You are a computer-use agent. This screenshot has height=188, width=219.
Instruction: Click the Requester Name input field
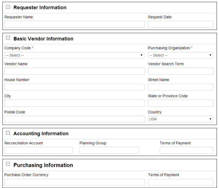(x=74, y=24)
